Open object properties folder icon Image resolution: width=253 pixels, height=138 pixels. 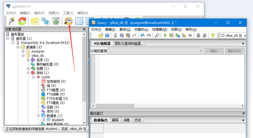[35, 21]
